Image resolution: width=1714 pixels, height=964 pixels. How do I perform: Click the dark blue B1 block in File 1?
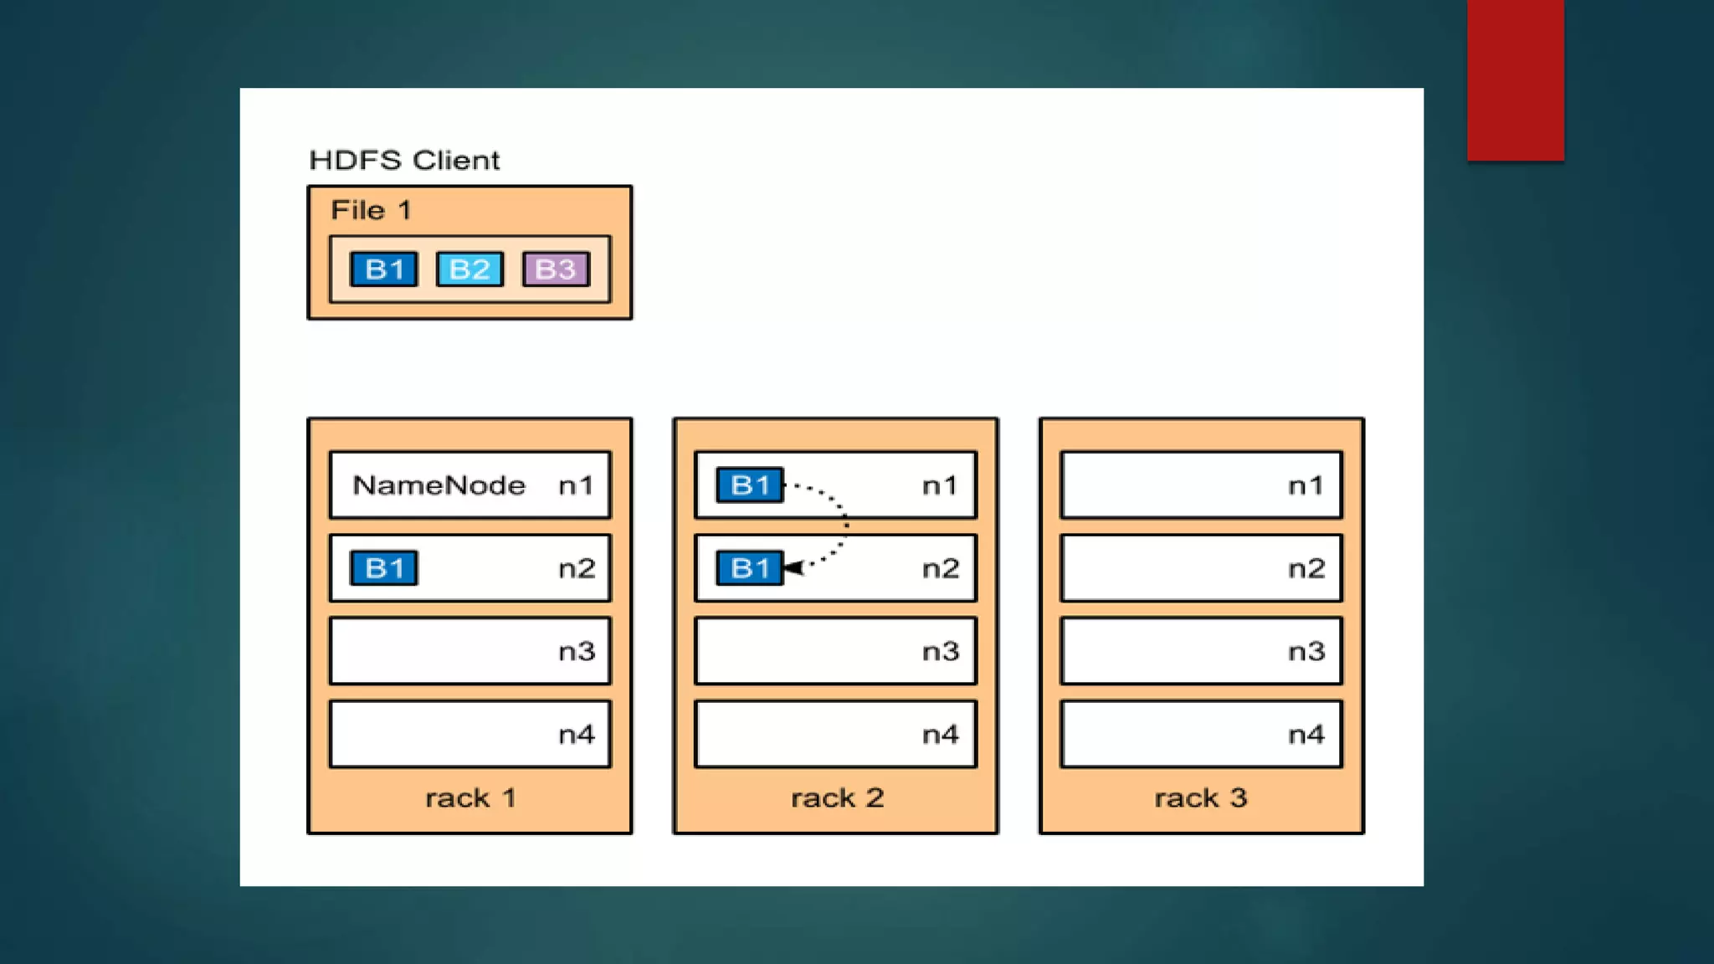(x=384, y=269)
